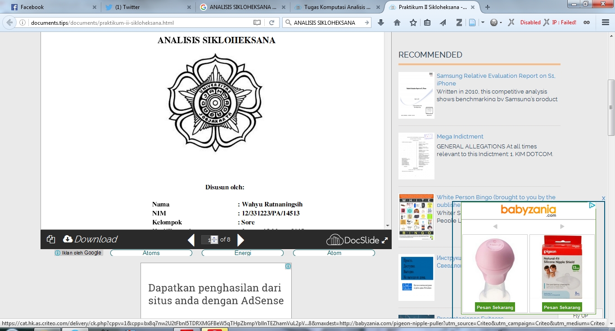Click the Firefox home icon
The image size is (615, 331).
pos(397,22)
